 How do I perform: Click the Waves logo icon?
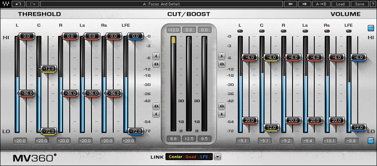coord(5,4)
